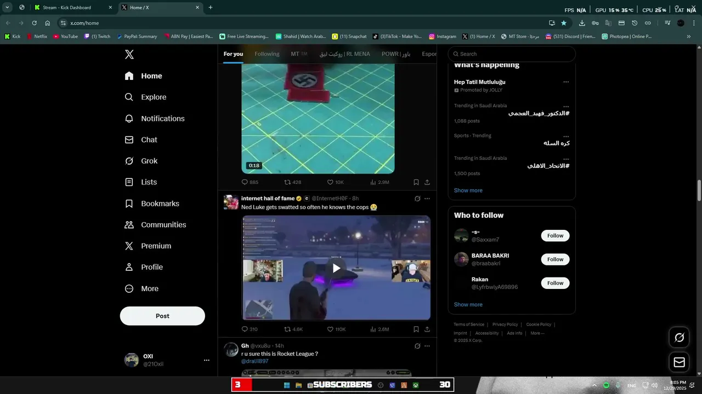Open Lists in the sidebar
This screenshot has width=702, height=394.
[x=141, y=182]
